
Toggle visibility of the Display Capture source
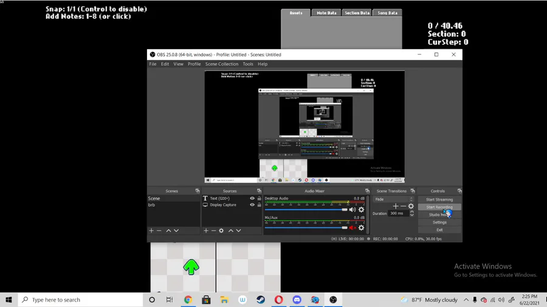click(252, 204)
